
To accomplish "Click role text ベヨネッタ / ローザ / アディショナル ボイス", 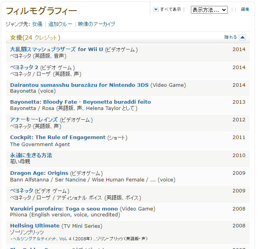I will point(76,198).
